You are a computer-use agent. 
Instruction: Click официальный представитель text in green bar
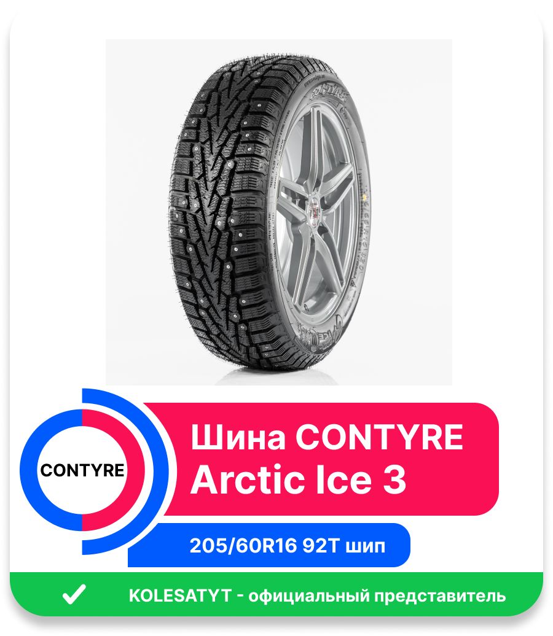click(377, 596)
